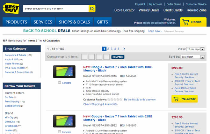The height and width of the screenshot is (134, 210).
Task: Open Nexus 7 32GB Black product title
Action: pos(118,118)
